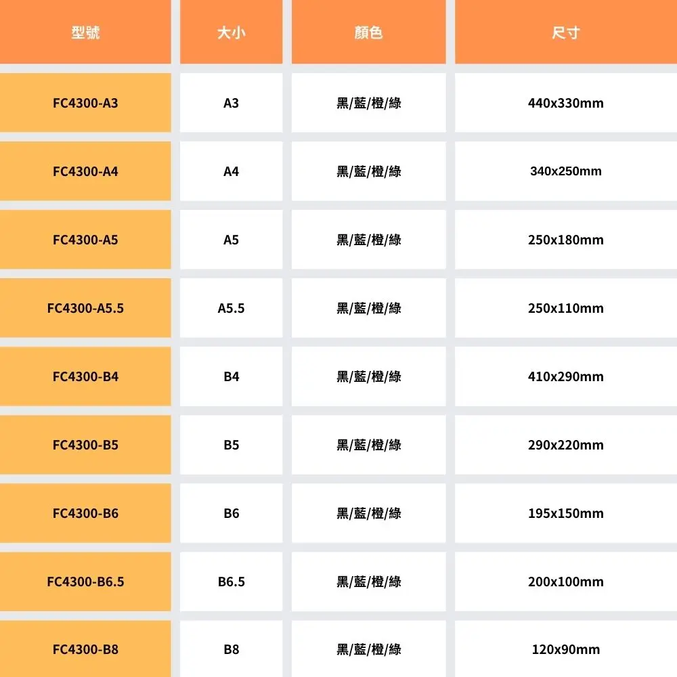Click the 型號 column header

(85, 32)
